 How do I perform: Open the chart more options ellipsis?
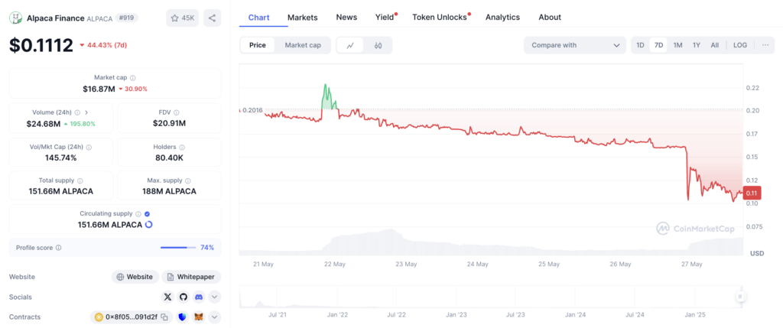pyautogui.click(x=765, y=45)
